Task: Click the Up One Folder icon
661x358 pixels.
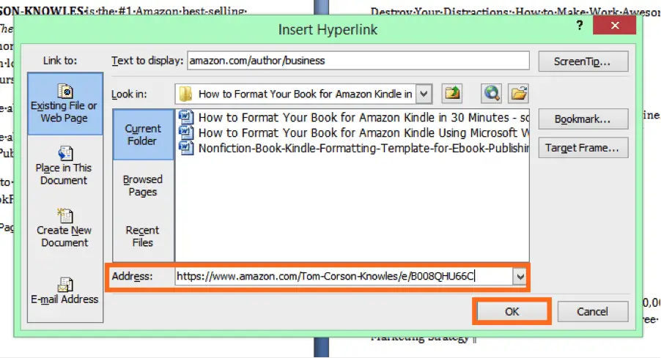Action: pyautogui.click(x=452, y=93)
